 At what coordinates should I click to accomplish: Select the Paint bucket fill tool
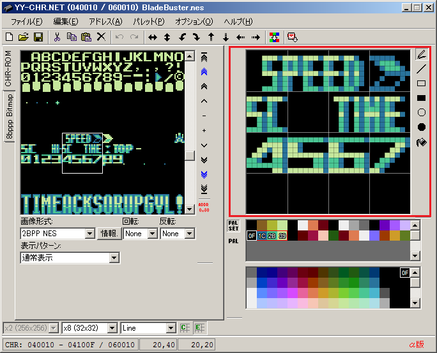coord(422,142)
